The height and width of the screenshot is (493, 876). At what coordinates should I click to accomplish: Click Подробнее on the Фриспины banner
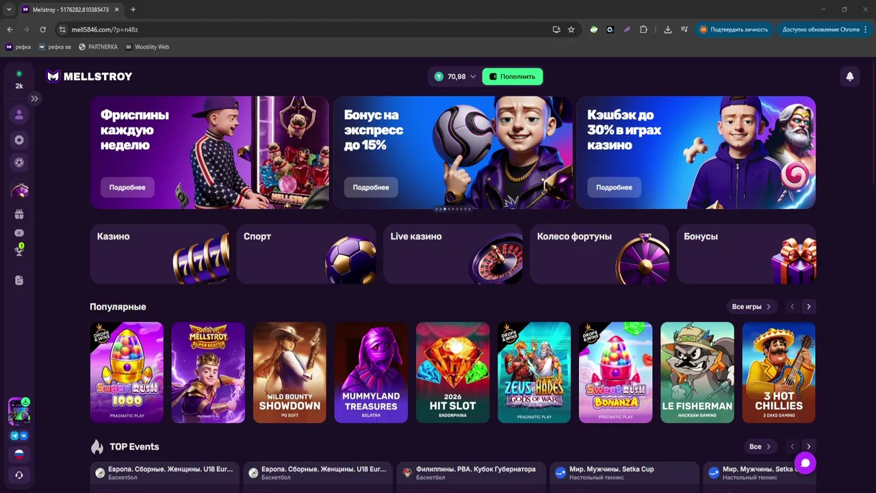(127, 188)
